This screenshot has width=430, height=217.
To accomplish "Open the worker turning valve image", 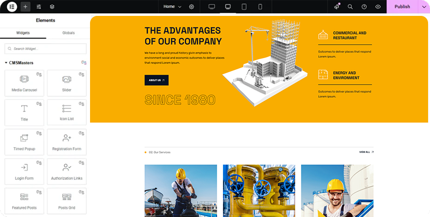I will (181, 191).
